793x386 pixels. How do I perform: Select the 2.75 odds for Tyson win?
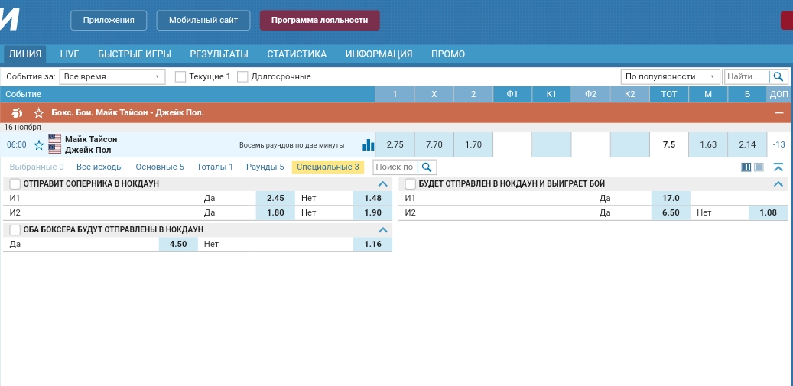click(x=395, y=144)
